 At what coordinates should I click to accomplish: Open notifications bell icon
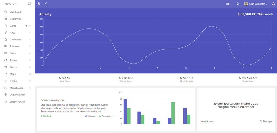click(238, 3)
